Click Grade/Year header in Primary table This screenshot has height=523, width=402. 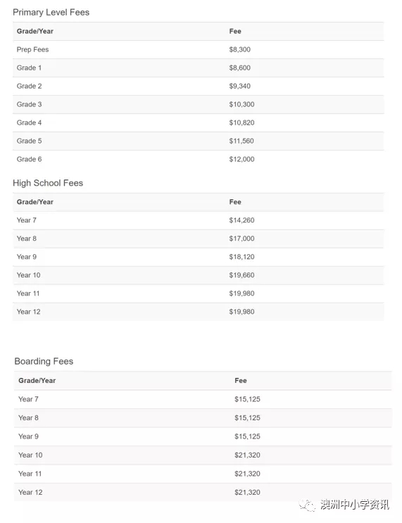click(x=35, y=32)
